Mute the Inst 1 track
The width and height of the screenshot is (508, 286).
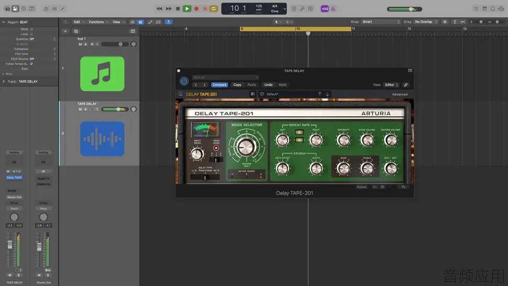(x=80, y=45)
